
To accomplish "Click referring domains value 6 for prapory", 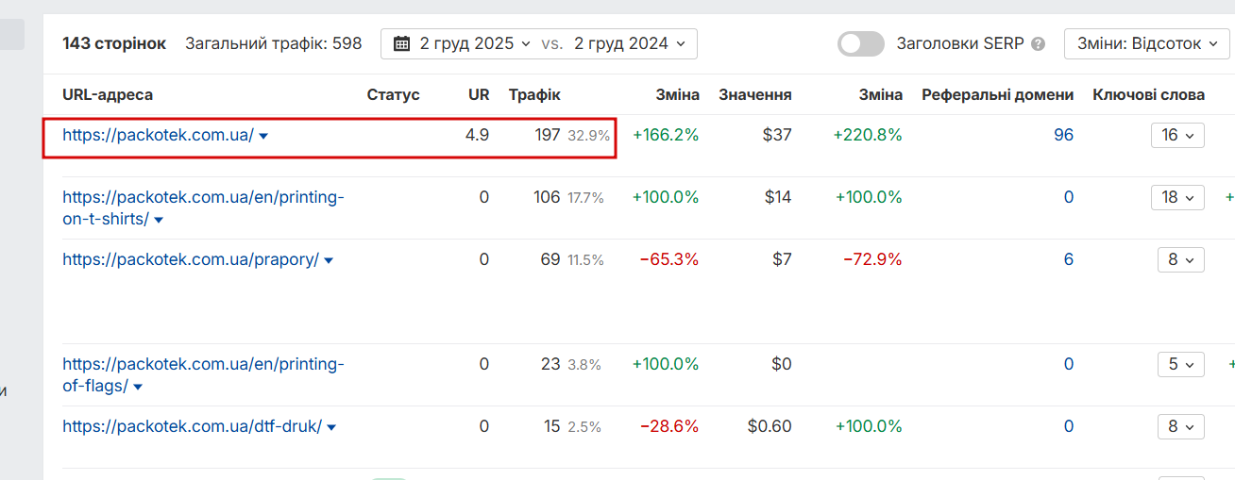I will coord(1069,259).
